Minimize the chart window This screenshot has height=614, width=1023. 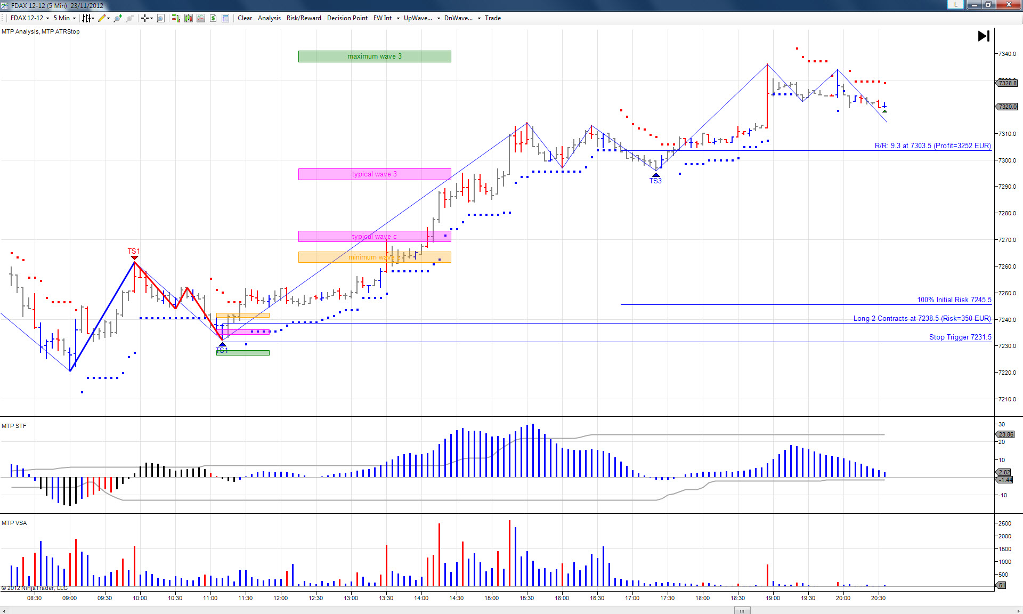[x=974, y=4]
